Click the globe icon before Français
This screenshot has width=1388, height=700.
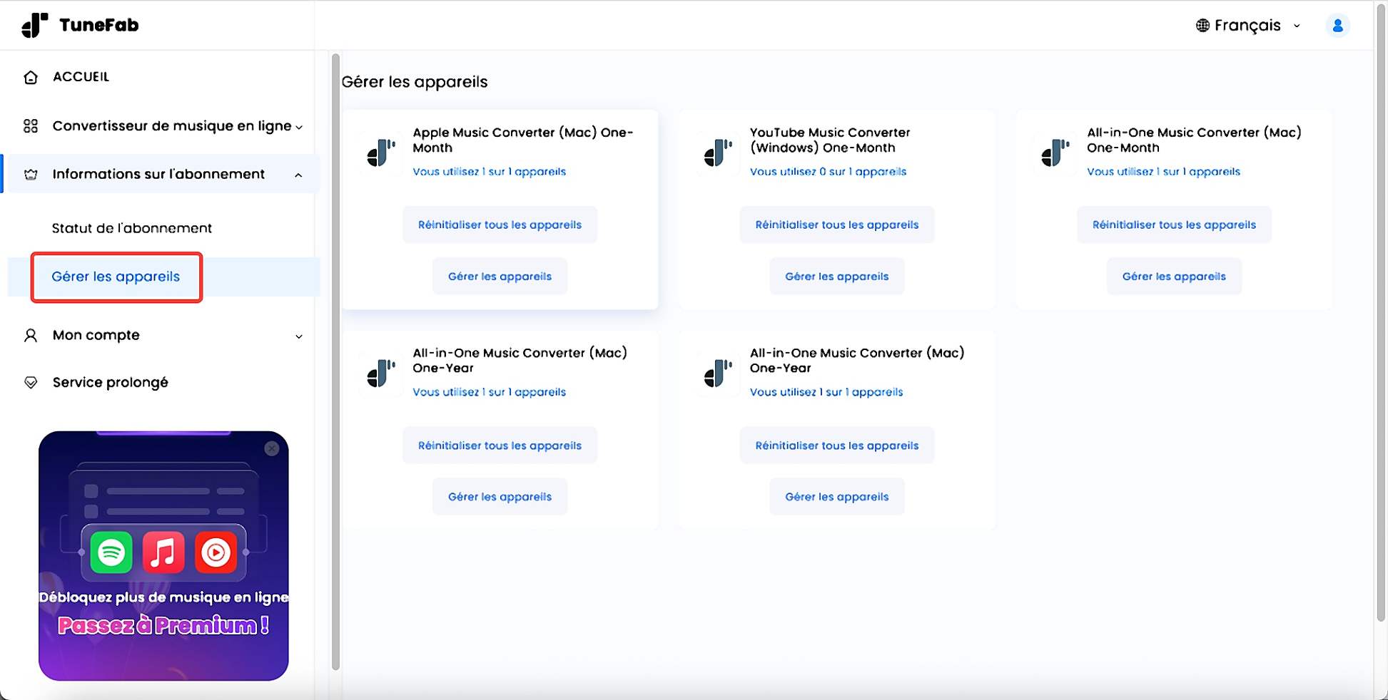(1201, 24)
